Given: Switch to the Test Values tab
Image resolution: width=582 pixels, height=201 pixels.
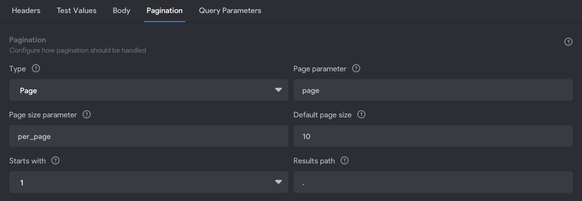Looking at the screenshot, I should [77, 11].
